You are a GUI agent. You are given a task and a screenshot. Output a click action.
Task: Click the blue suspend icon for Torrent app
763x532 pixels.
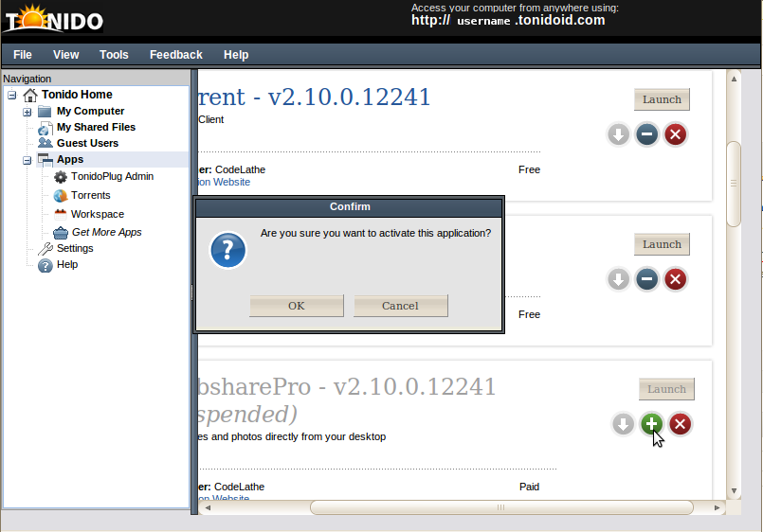(646, 134)
